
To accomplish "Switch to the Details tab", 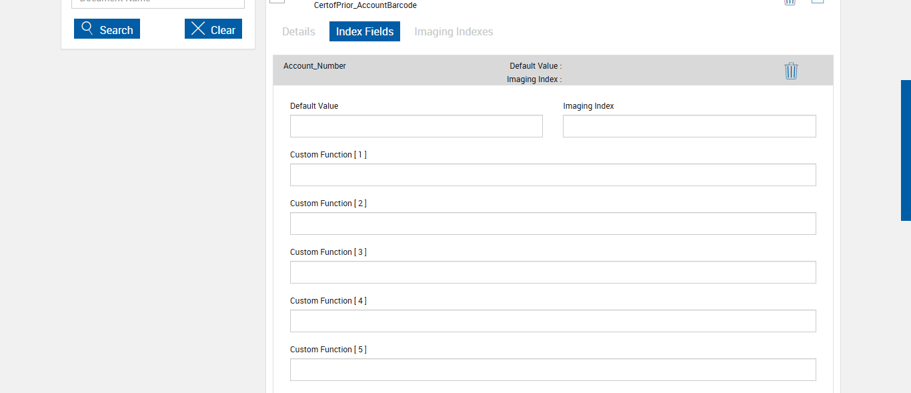I will (299, 31).
